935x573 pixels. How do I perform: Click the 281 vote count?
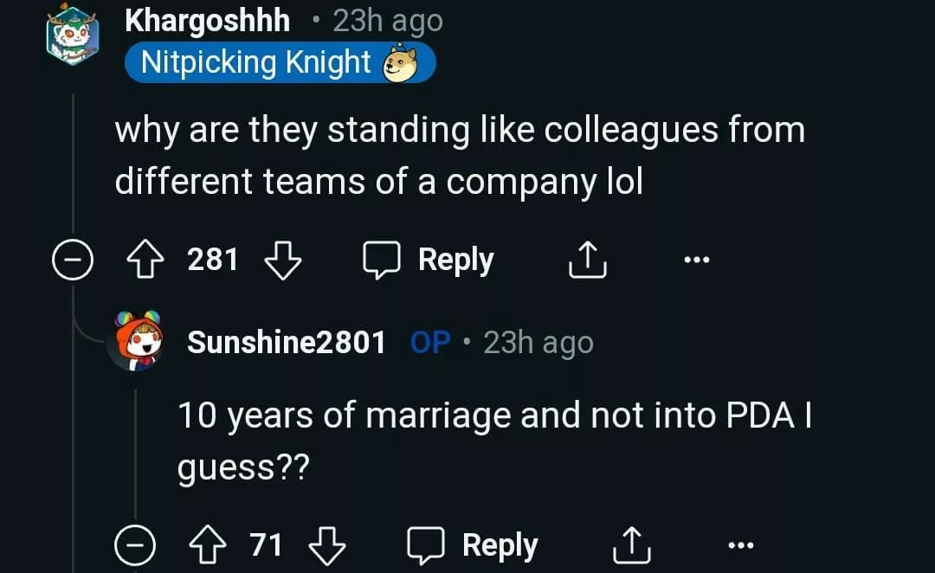tap(213, 260)
